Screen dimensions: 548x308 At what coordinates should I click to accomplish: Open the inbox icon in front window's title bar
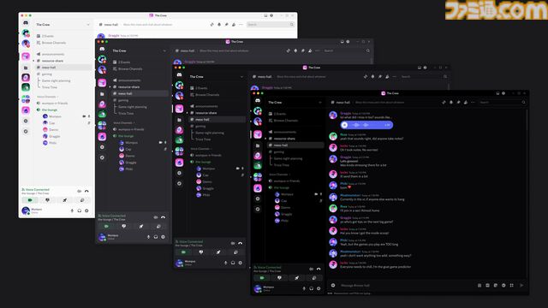(x=497, y=93)
